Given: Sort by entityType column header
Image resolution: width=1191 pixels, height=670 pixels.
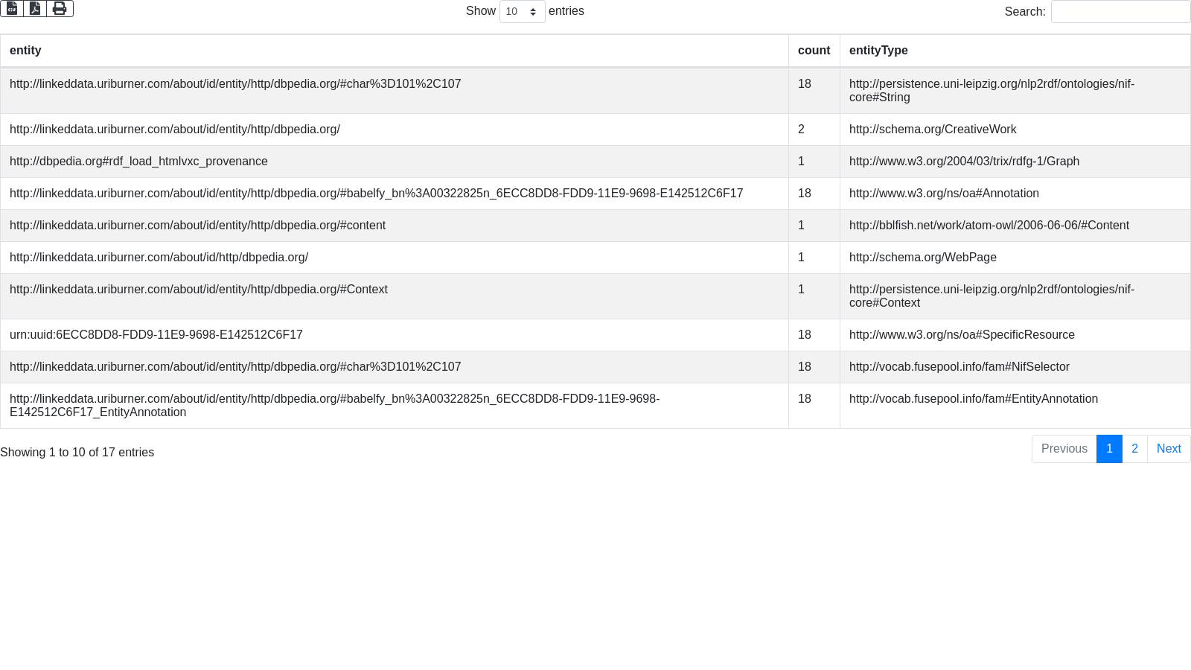Looking at the screenshot, I should 878,51.
